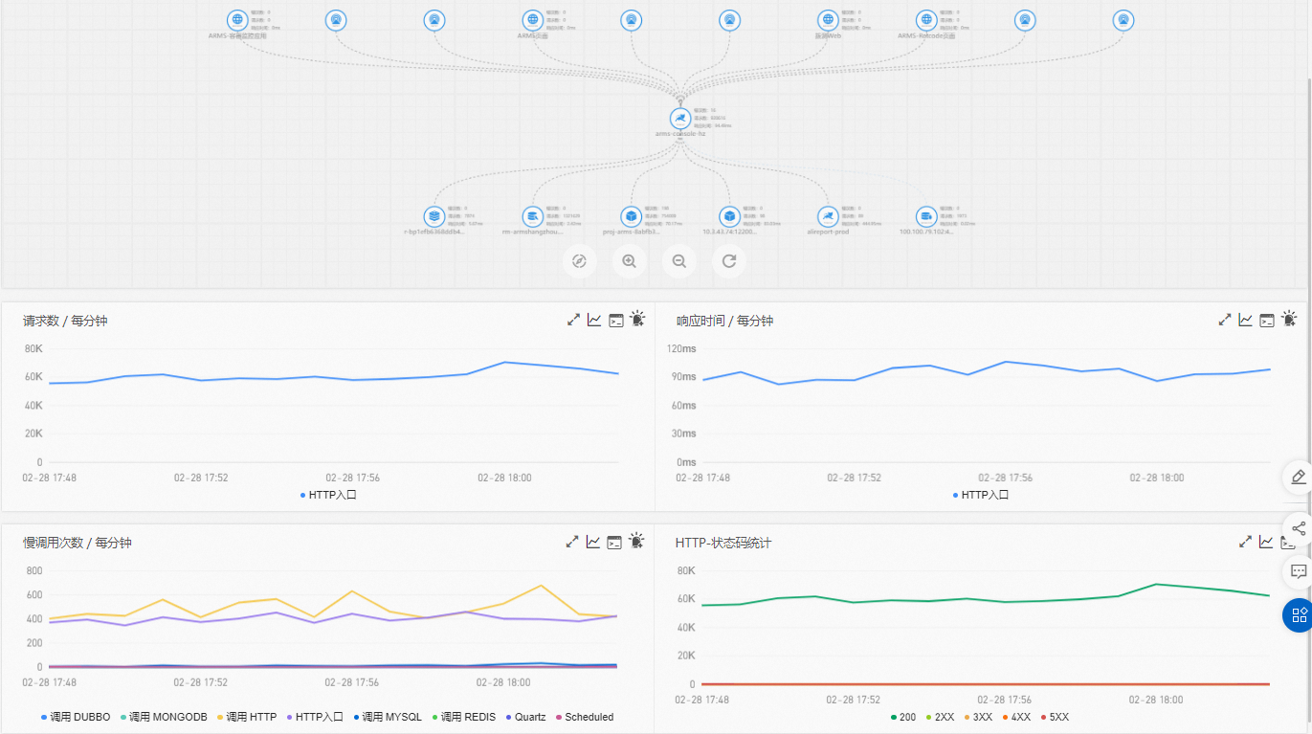Refresh the topology diagram

click(x=729, y=260)
